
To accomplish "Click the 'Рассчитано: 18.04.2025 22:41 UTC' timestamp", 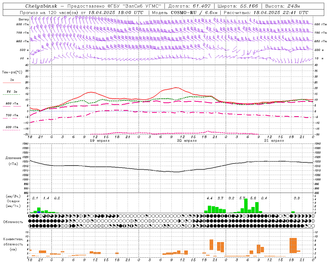I will tap(266, 13).
